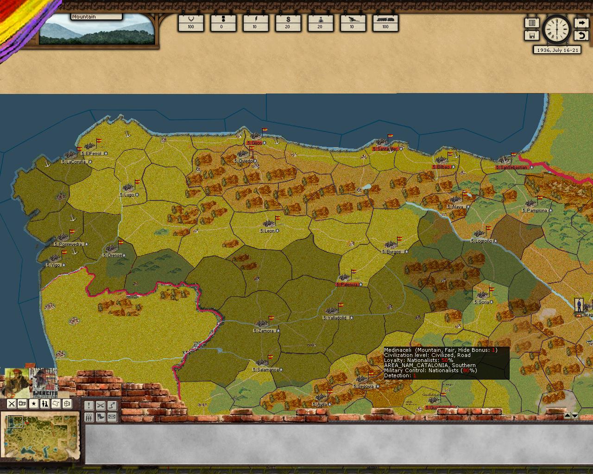593x474 pixels.
Task: Click the dollar money resource indicator
Action: [x=288, y=22]
